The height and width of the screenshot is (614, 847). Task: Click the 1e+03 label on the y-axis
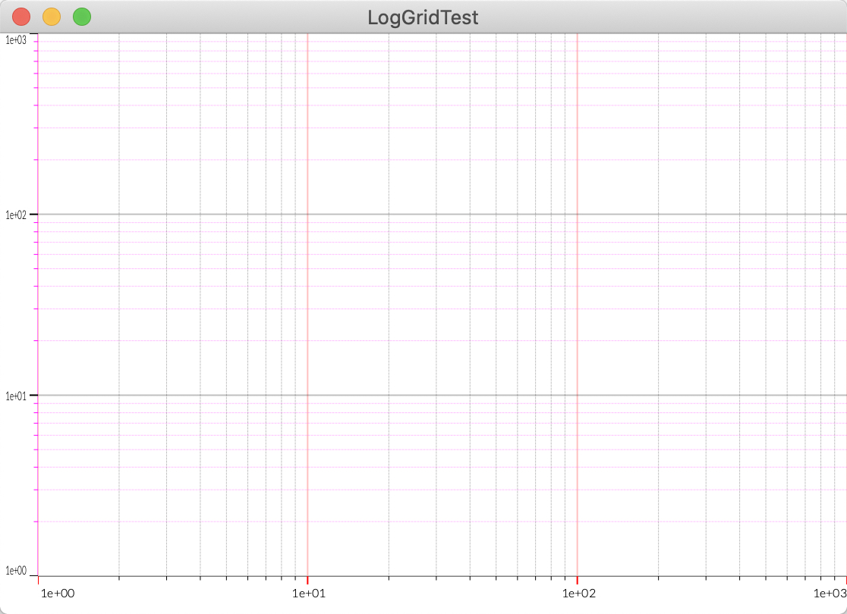pos(16,40)
